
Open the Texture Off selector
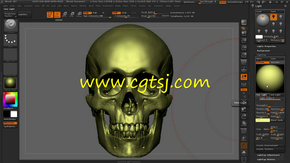(x=11, y=69)
